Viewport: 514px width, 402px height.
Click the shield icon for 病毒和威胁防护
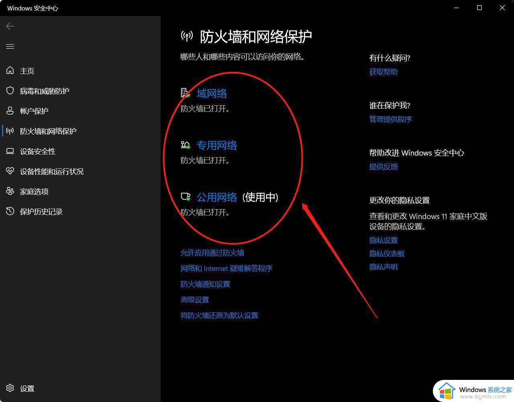coord(10,90)
